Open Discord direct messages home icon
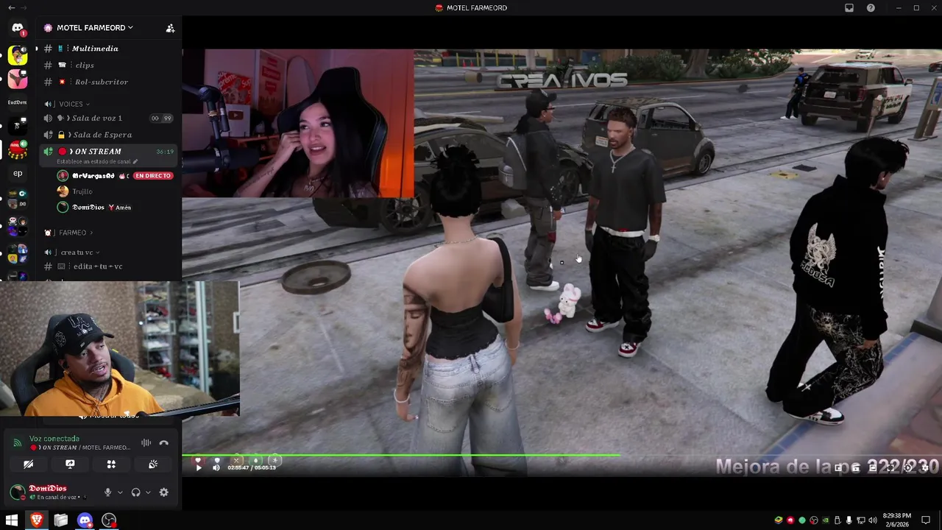This screenshot has height=530, width=942. [x=18, y=28]
